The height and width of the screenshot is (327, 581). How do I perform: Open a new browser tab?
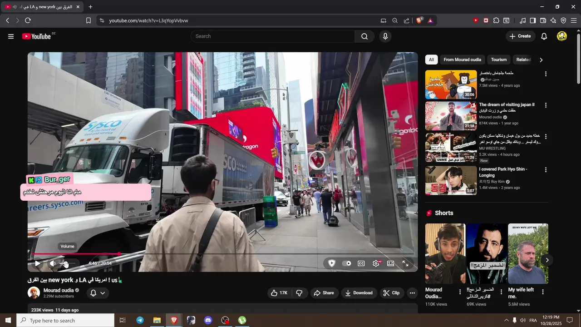click(90, 7)
